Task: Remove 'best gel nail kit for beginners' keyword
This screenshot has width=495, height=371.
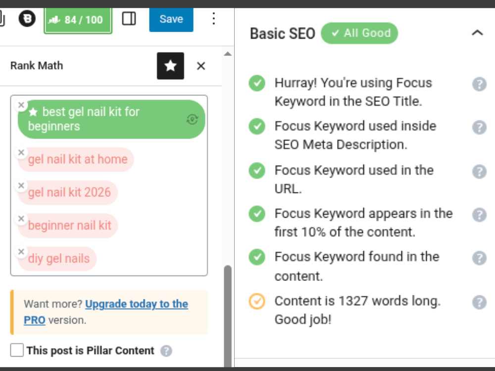Action: [x=21, y=105]
